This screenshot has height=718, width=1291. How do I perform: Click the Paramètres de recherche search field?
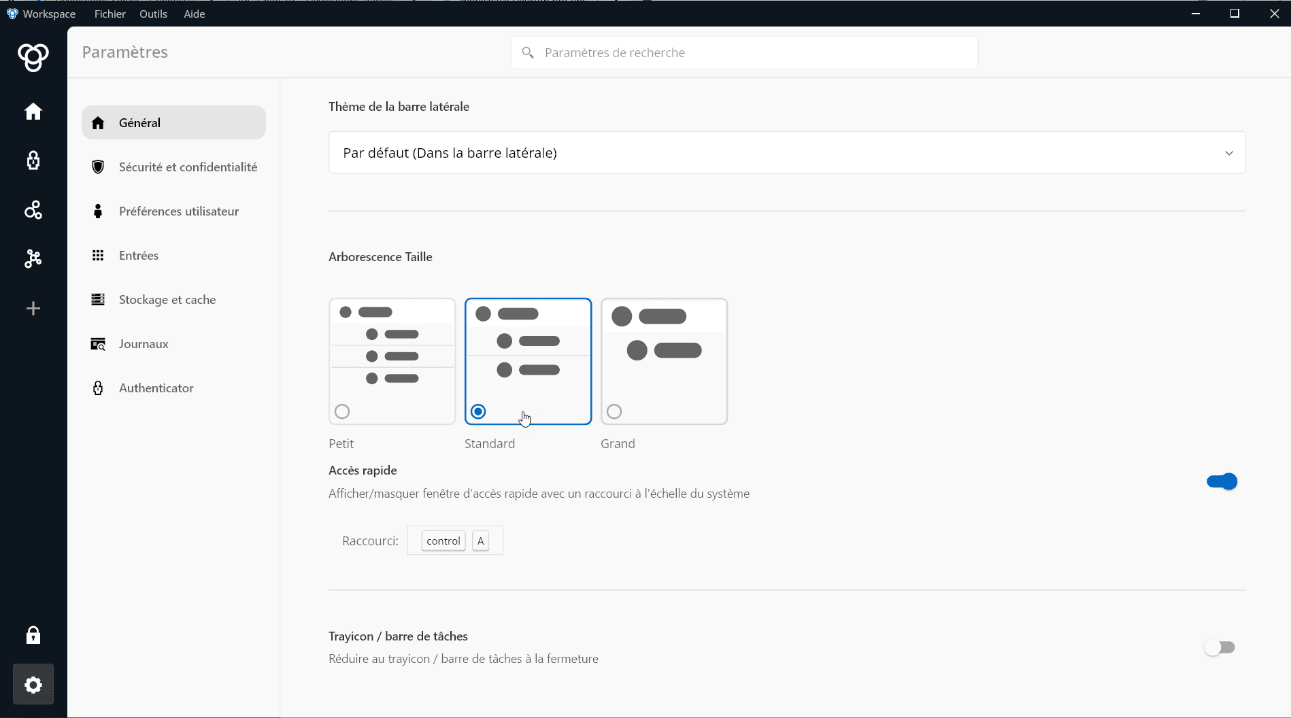click(x=745, y=52)
